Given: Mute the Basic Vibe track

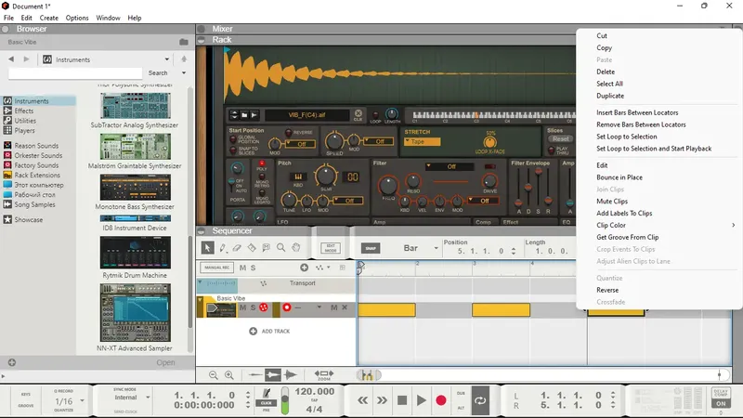Looking at the screenshot, I should coord(242,307).
